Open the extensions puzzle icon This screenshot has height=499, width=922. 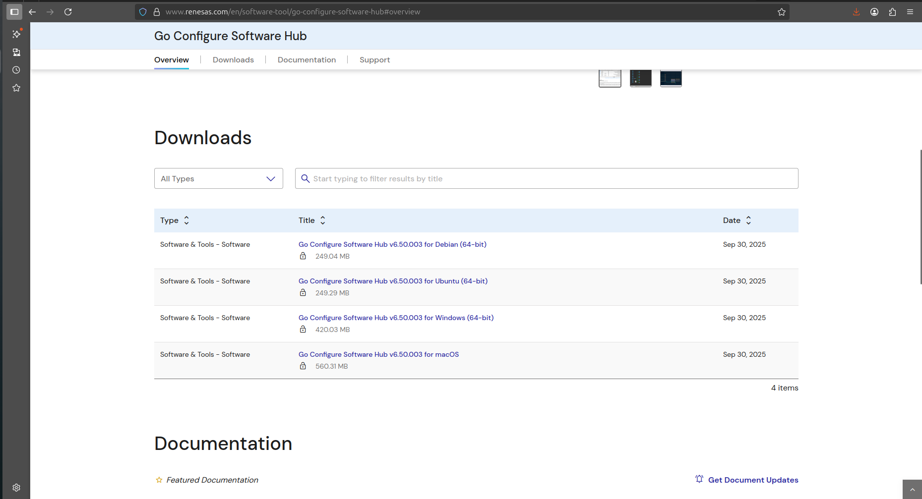coord(892,12)
